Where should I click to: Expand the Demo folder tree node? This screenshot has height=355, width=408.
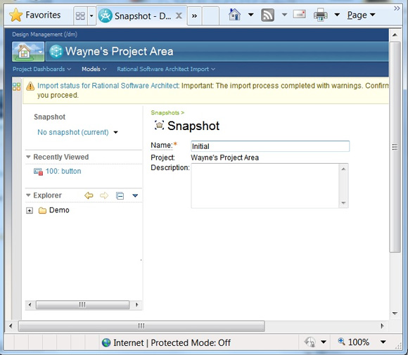(x=30, y=210)
